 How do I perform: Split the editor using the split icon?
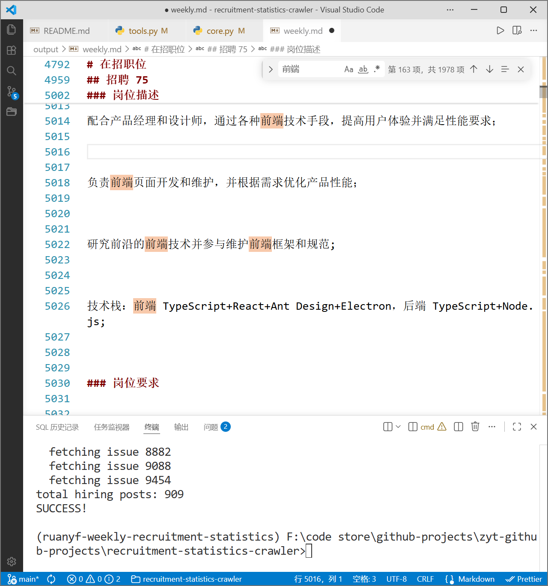click(x=517, y=30)
